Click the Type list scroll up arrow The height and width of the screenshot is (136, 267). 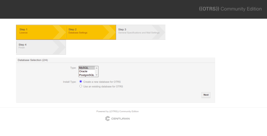(x=96, y=68)
